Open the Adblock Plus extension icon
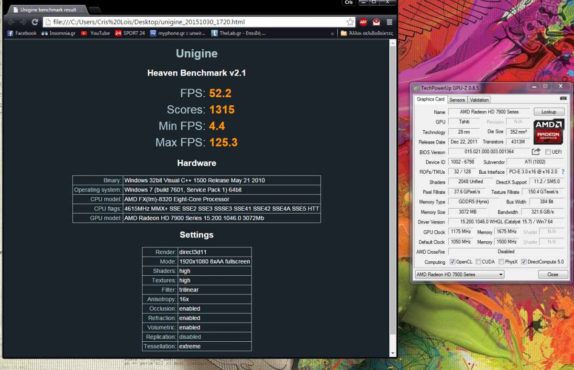The image size is (574, 370). (x=364, y=22)
